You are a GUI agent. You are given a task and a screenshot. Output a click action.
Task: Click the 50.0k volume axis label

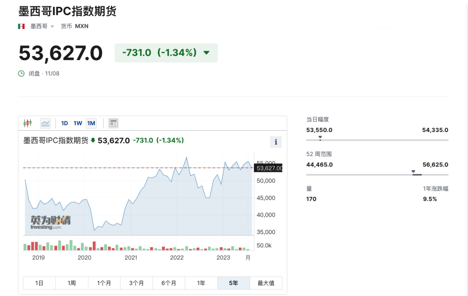[x=264, y=245]
